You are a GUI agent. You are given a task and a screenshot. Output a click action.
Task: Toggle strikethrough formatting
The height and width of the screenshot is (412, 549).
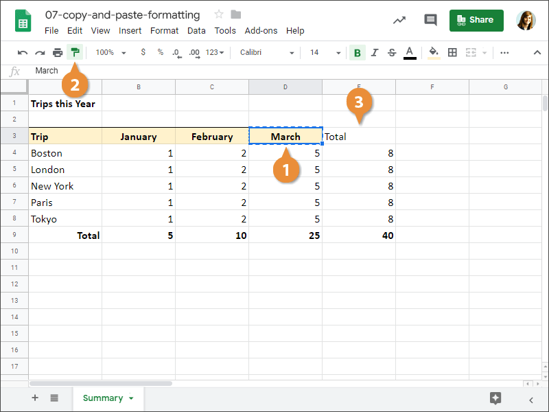(x=391, y=52)
